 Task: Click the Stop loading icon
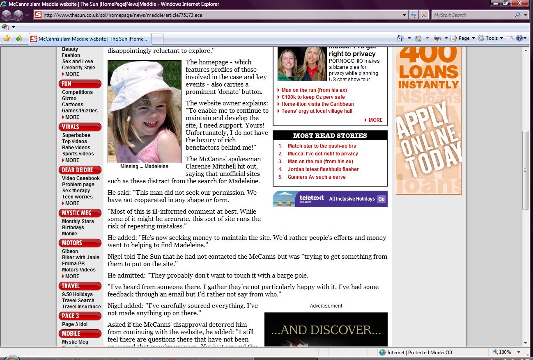click(424, 15)
